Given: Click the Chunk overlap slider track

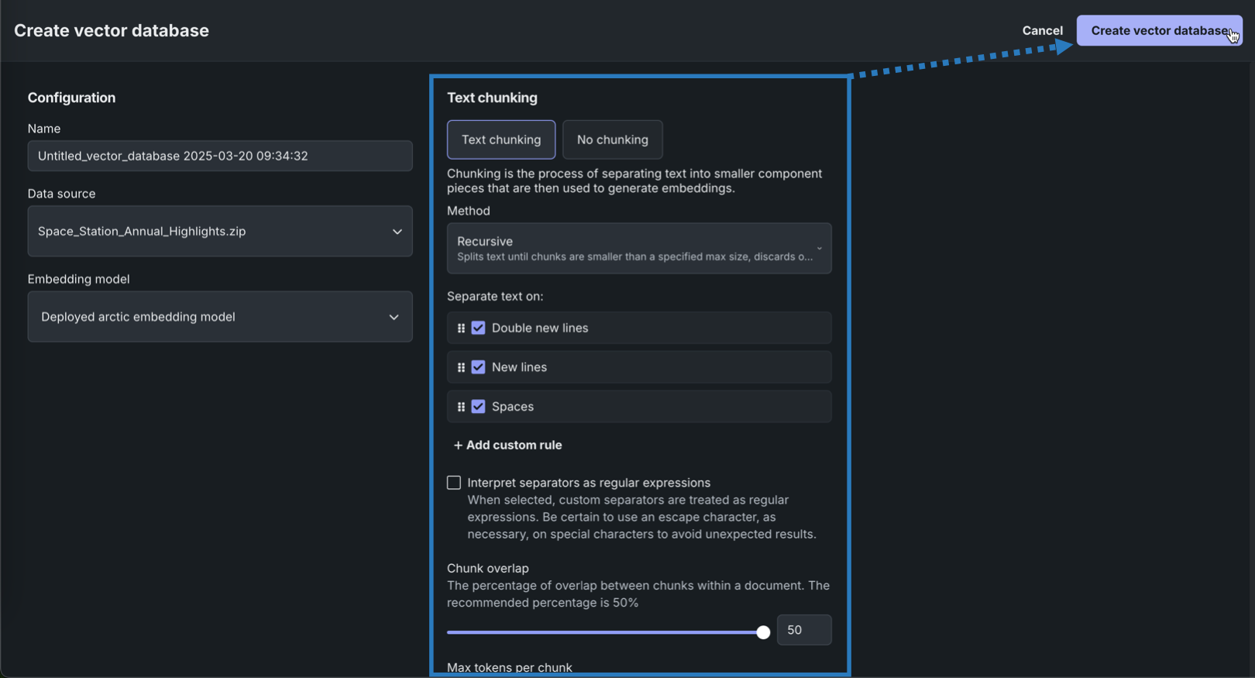Looking at the screenshot, I should tap(604, 632).
